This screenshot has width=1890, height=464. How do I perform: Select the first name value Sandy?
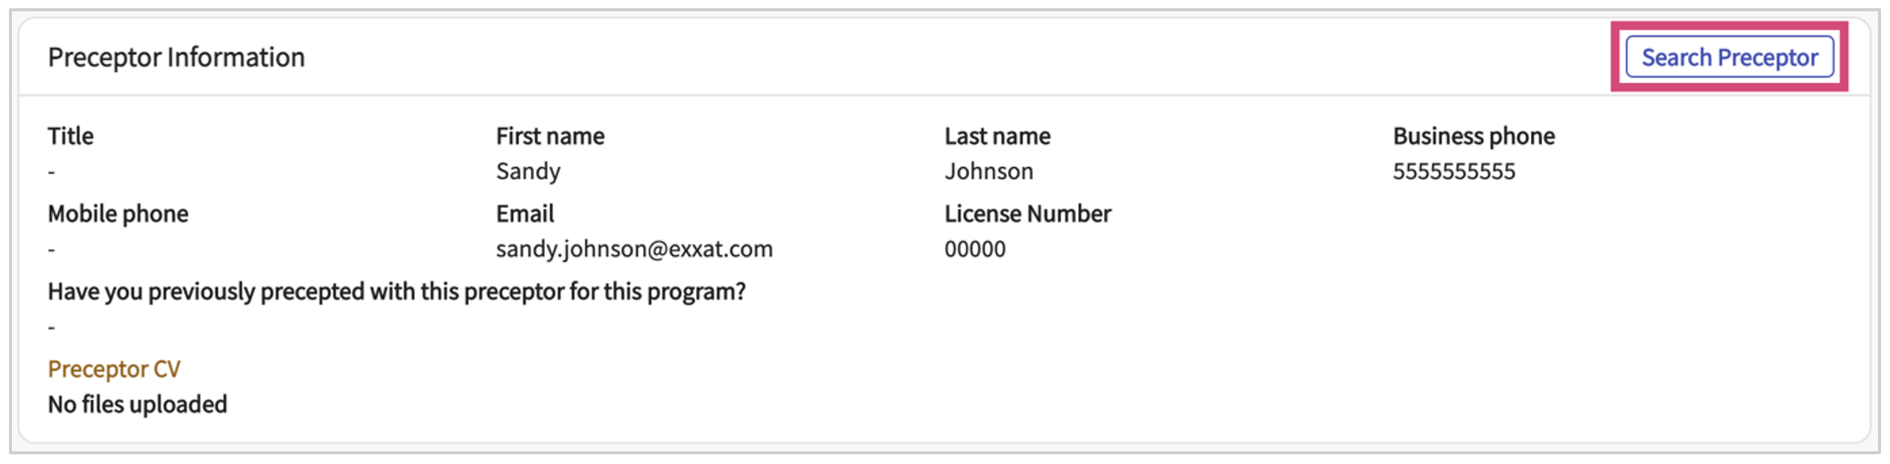tap(527, 171)
